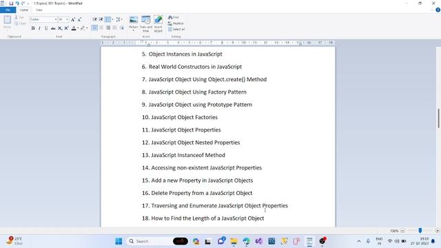Decrease the paragraph indent
This screenshot has width=441, height=248.
click(x=95, y=19)
